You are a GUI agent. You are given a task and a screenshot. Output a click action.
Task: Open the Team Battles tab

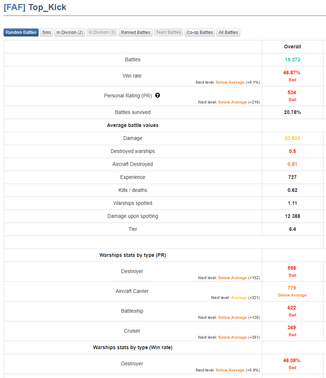click(168, 32)
